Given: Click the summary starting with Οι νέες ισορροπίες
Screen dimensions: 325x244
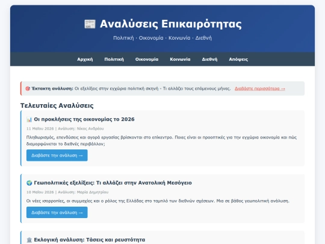Looking at the screenshot, I should pos(158,201).
